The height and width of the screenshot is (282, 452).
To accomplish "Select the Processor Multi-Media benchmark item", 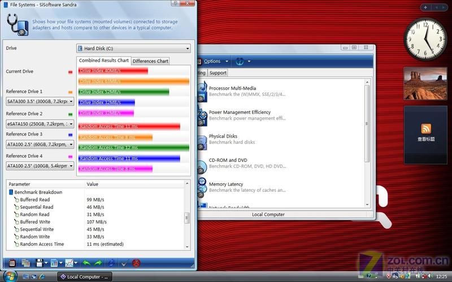I will click(x=242, y=91).
